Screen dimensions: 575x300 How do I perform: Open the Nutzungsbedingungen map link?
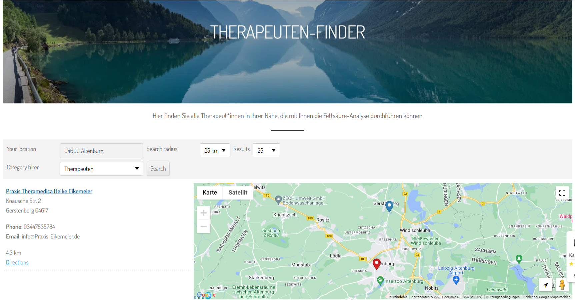pyautogui.click(x=503, y=297)
